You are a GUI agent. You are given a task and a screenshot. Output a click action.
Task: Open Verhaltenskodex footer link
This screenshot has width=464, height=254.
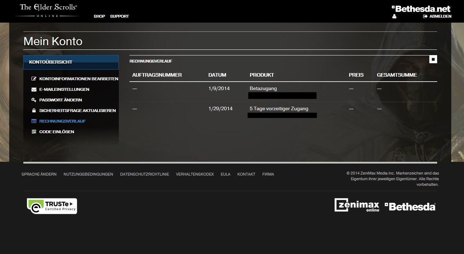195,174
